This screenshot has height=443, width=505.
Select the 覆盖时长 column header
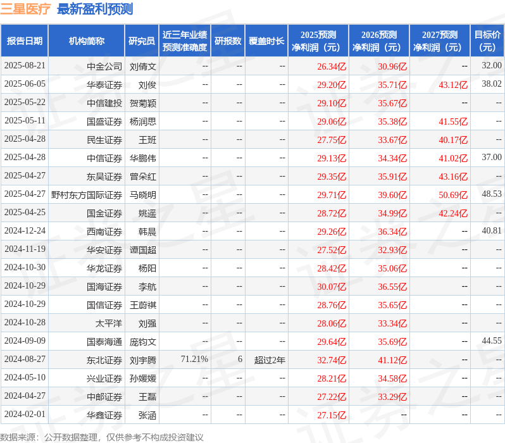(266, 41)
